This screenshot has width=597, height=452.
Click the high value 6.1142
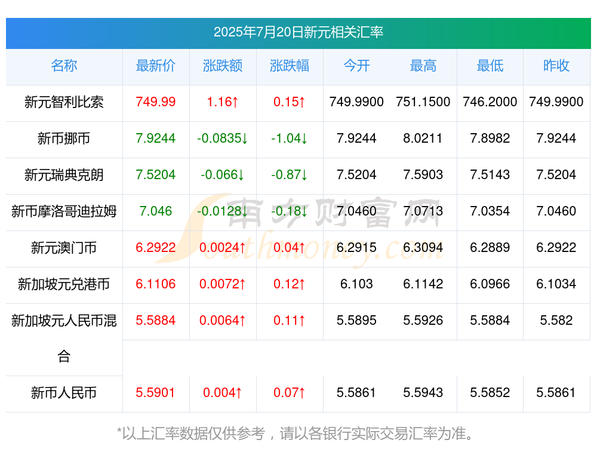point(423,284)
